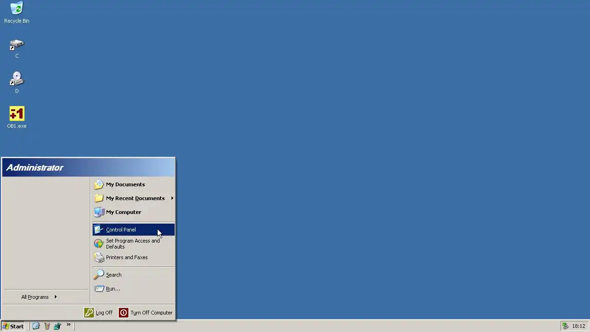Click the My Recent Documents folder icon

(x=99, y=198)
